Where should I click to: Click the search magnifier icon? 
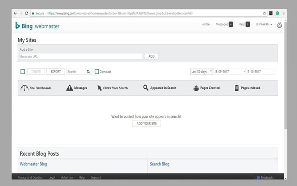(88, 72)
